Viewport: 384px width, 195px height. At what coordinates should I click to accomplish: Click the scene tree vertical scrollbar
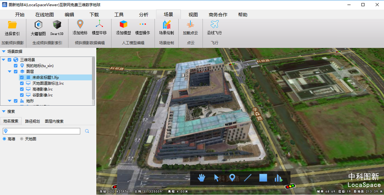[93, 78]
